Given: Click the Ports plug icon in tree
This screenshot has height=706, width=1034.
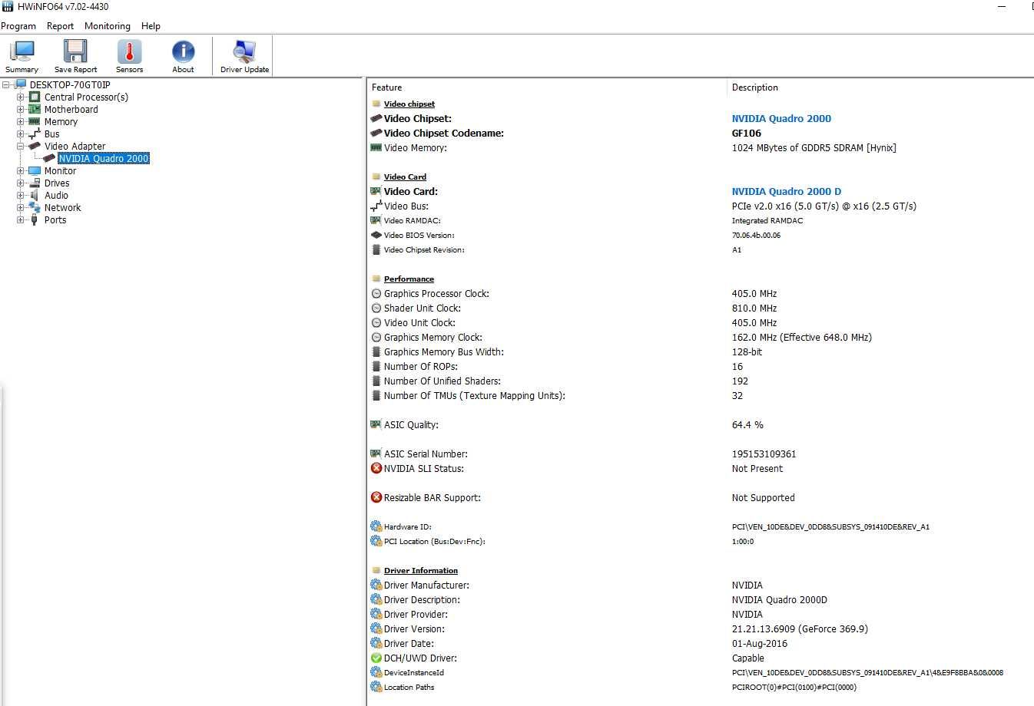Looking at the screenshot, I should point(35,220).
